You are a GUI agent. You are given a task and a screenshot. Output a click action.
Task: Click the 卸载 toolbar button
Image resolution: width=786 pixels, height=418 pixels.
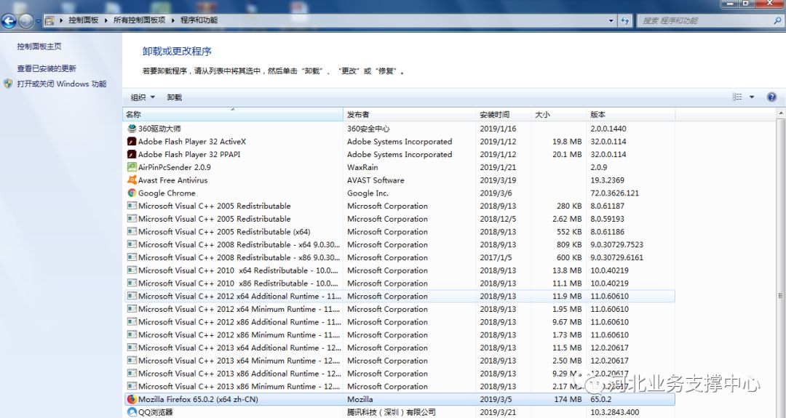(x=175, y=97)
